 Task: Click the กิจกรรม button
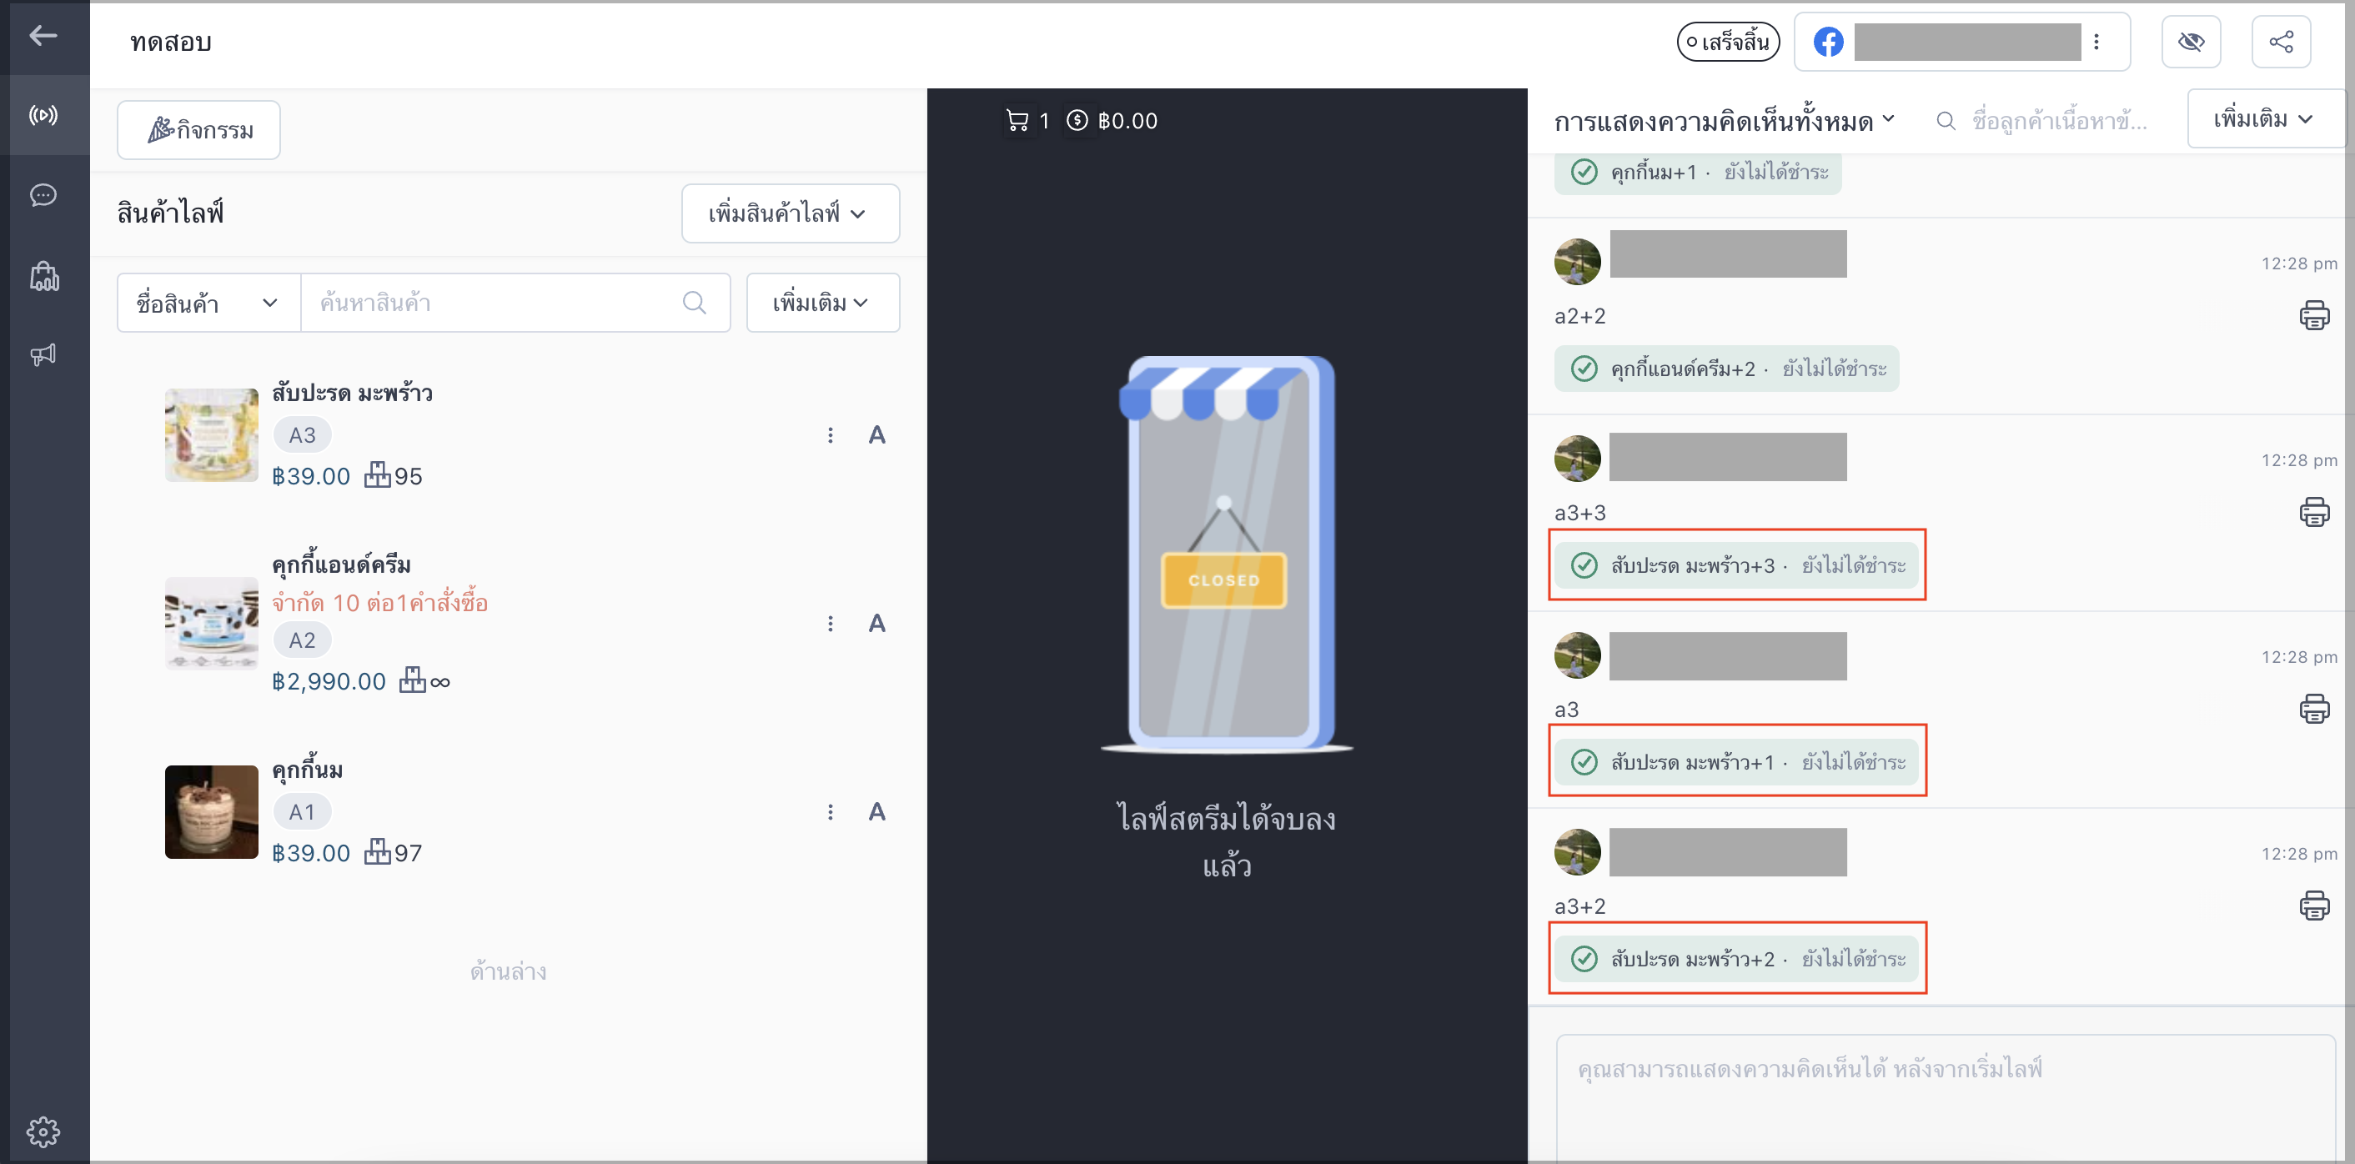pyautogui.click(x=198, y=130)
